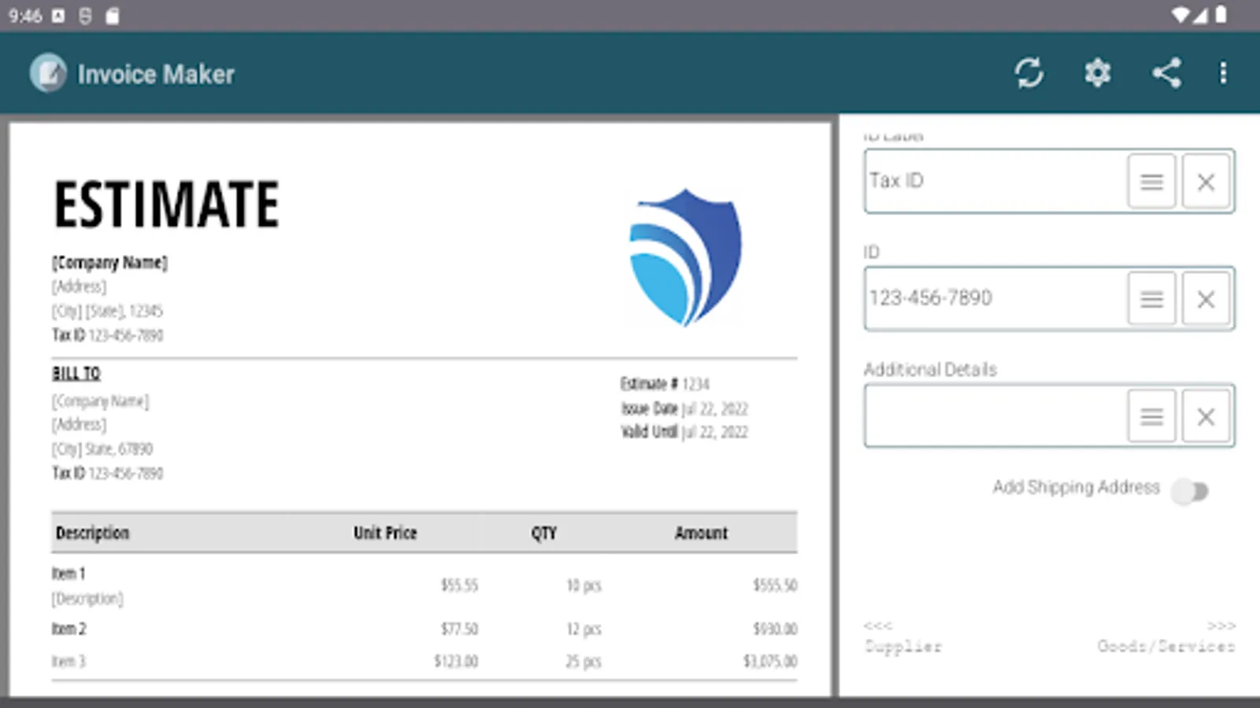Select the Estimate # 1234 line

(x=665, y=384)
